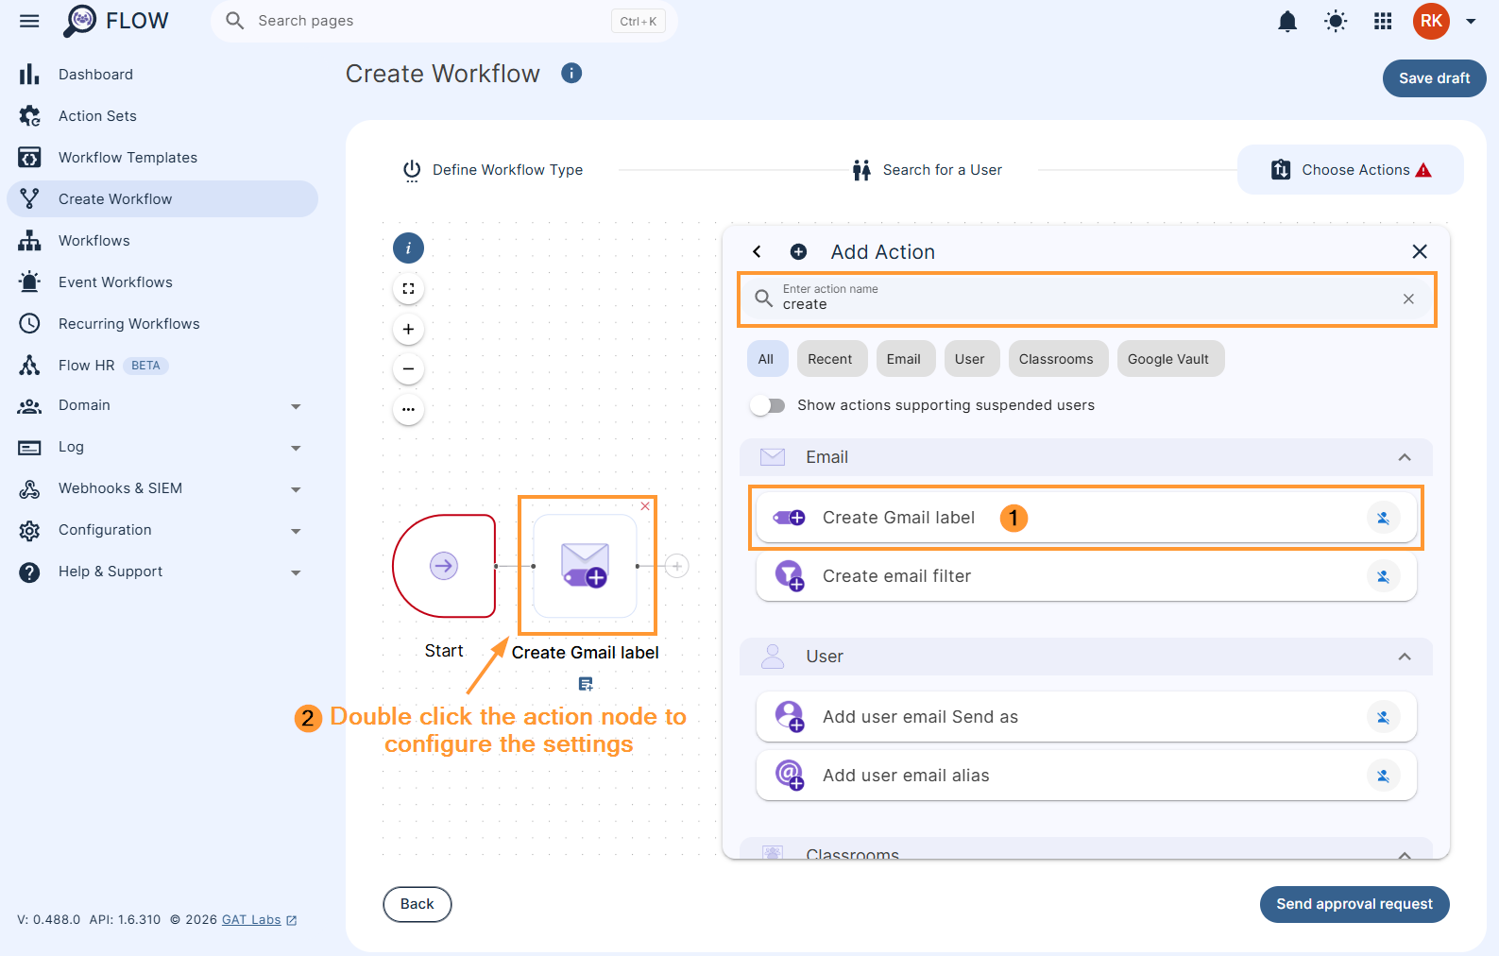This screenshot has height=956, width=1499.
Task: Click the FLOW logo icon
Action: (80, 21)
